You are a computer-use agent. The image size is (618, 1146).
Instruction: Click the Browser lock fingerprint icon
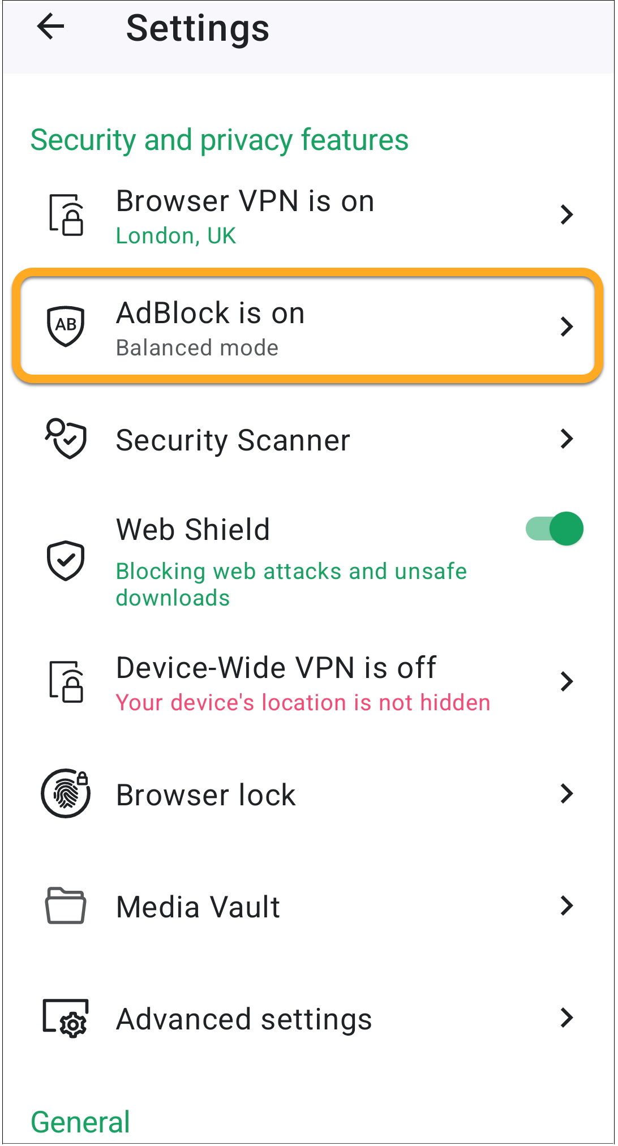pyautogui.click(x=66, y=793)
